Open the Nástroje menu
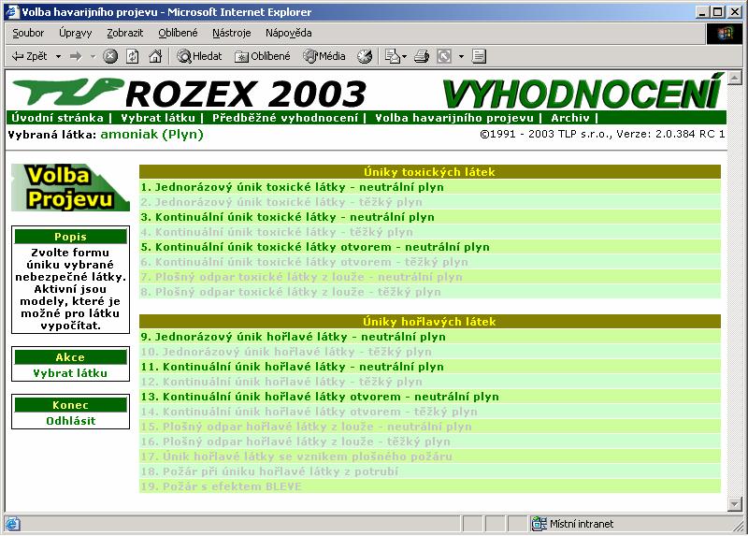 pyautogui.click(x=231, y=33)
